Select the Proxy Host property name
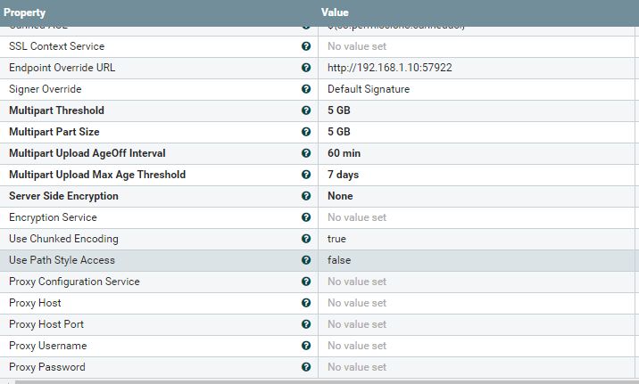 tap(35, 303)
